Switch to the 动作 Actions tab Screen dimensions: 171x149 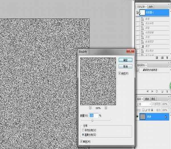point(150,7)
